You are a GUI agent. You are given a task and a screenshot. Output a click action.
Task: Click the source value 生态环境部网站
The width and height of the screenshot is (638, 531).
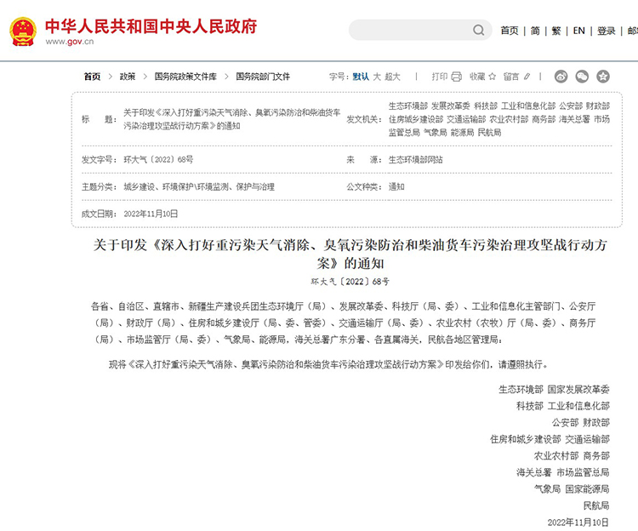coord(415,159)
